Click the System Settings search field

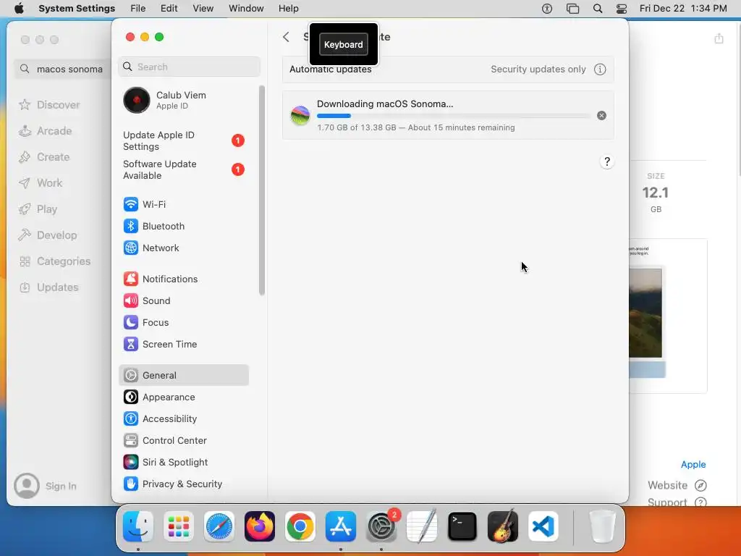[x=189, y=67]
